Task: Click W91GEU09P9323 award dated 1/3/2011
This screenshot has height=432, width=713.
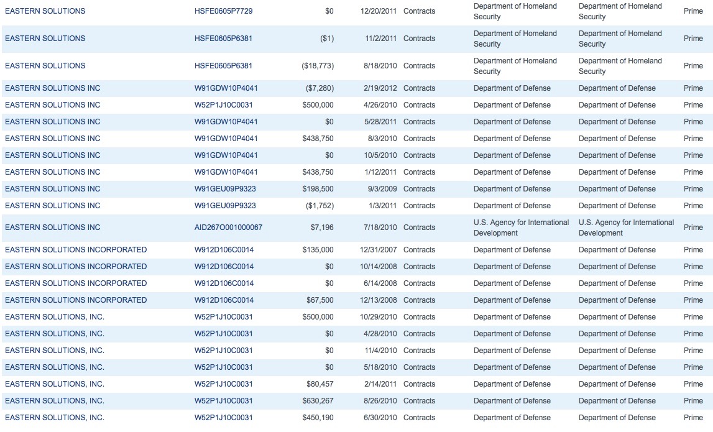Action: [x=225, y=206]
